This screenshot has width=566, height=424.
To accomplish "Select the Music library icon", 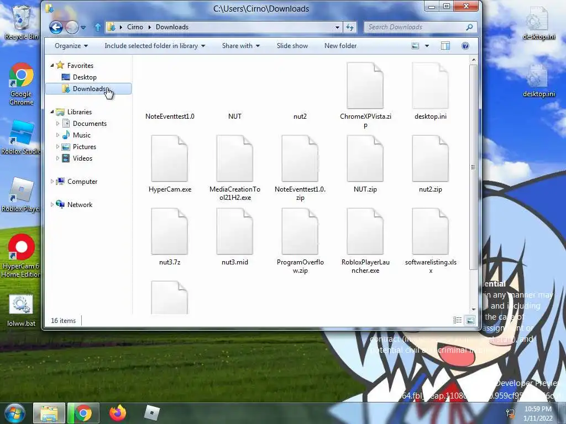I will click(x=66, y=135).
